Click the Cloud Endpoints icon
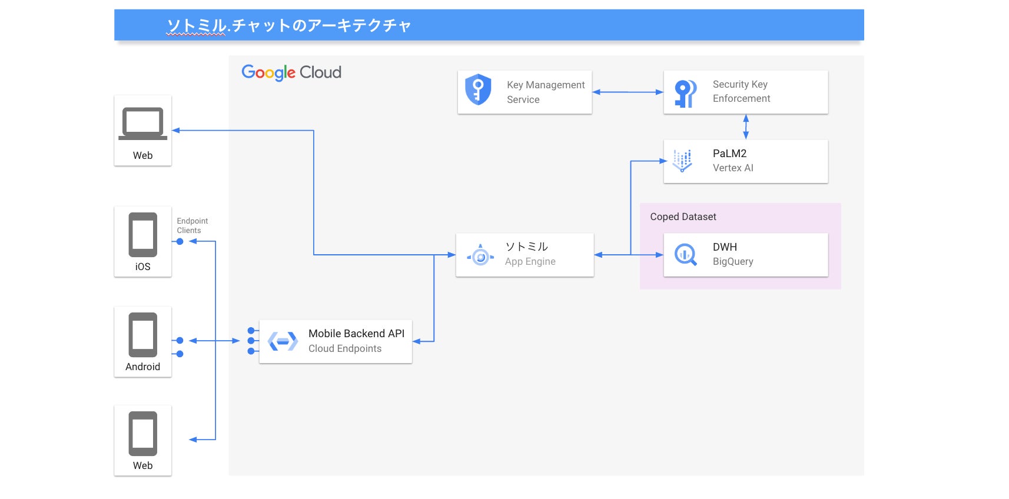The height and width of the screenshot is (499, 1009). coord(283,341)
